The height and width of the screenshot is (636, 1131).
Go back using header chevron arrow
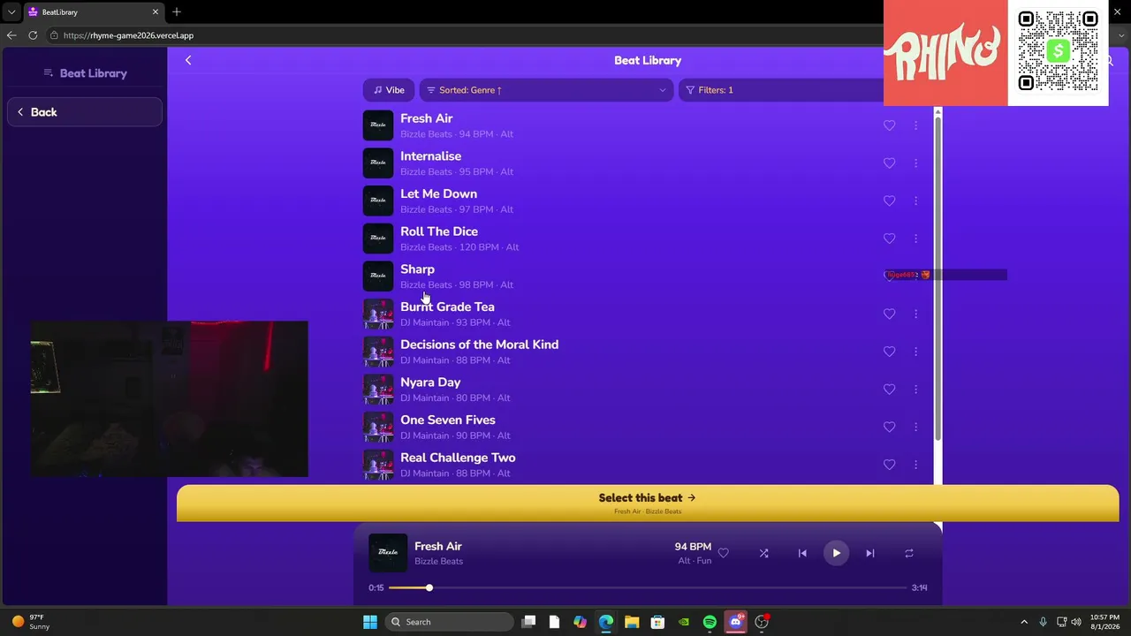click(x=188, y=60)
